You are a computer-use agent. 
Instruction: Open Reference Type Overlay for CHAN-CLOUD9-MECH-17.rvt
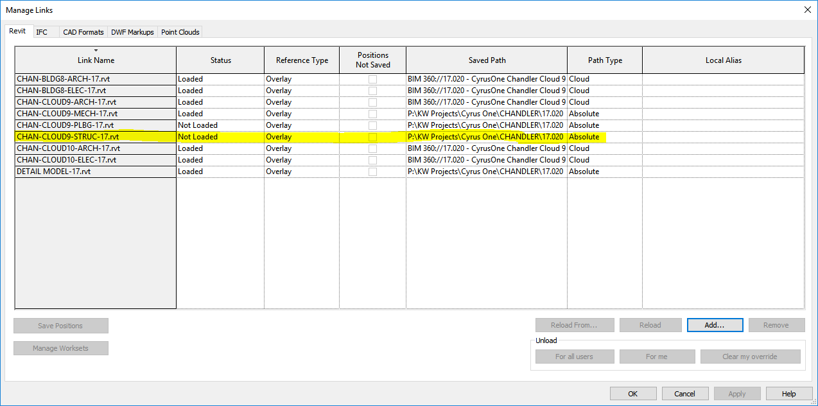pos(302,114)
